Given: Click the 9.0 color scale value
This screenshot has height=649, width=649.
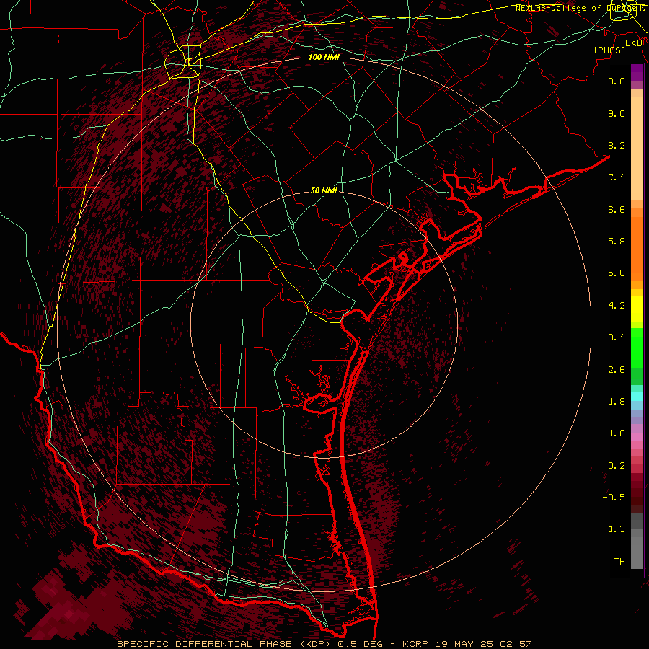Looking at the screenshot, I should click(x=617, y=113).
